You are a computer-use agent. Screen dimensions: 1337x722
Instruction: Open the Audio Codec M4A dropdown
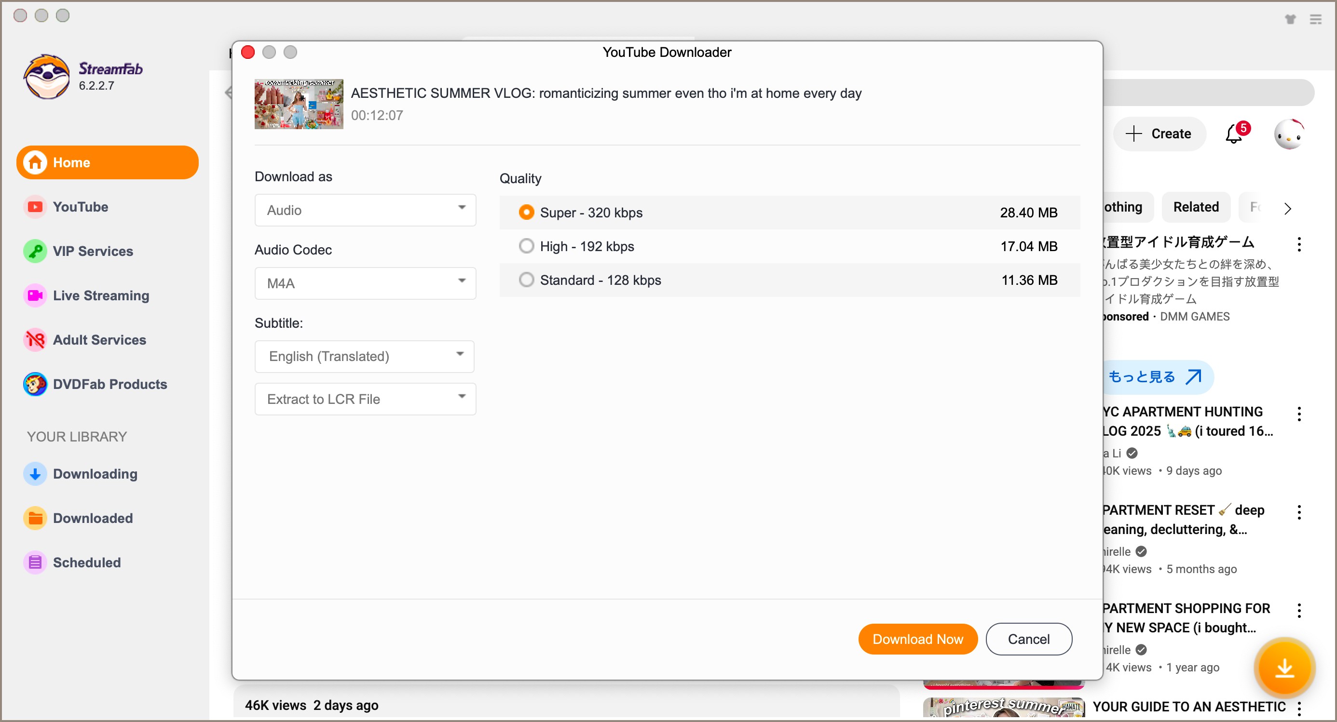tap(366, 283)
